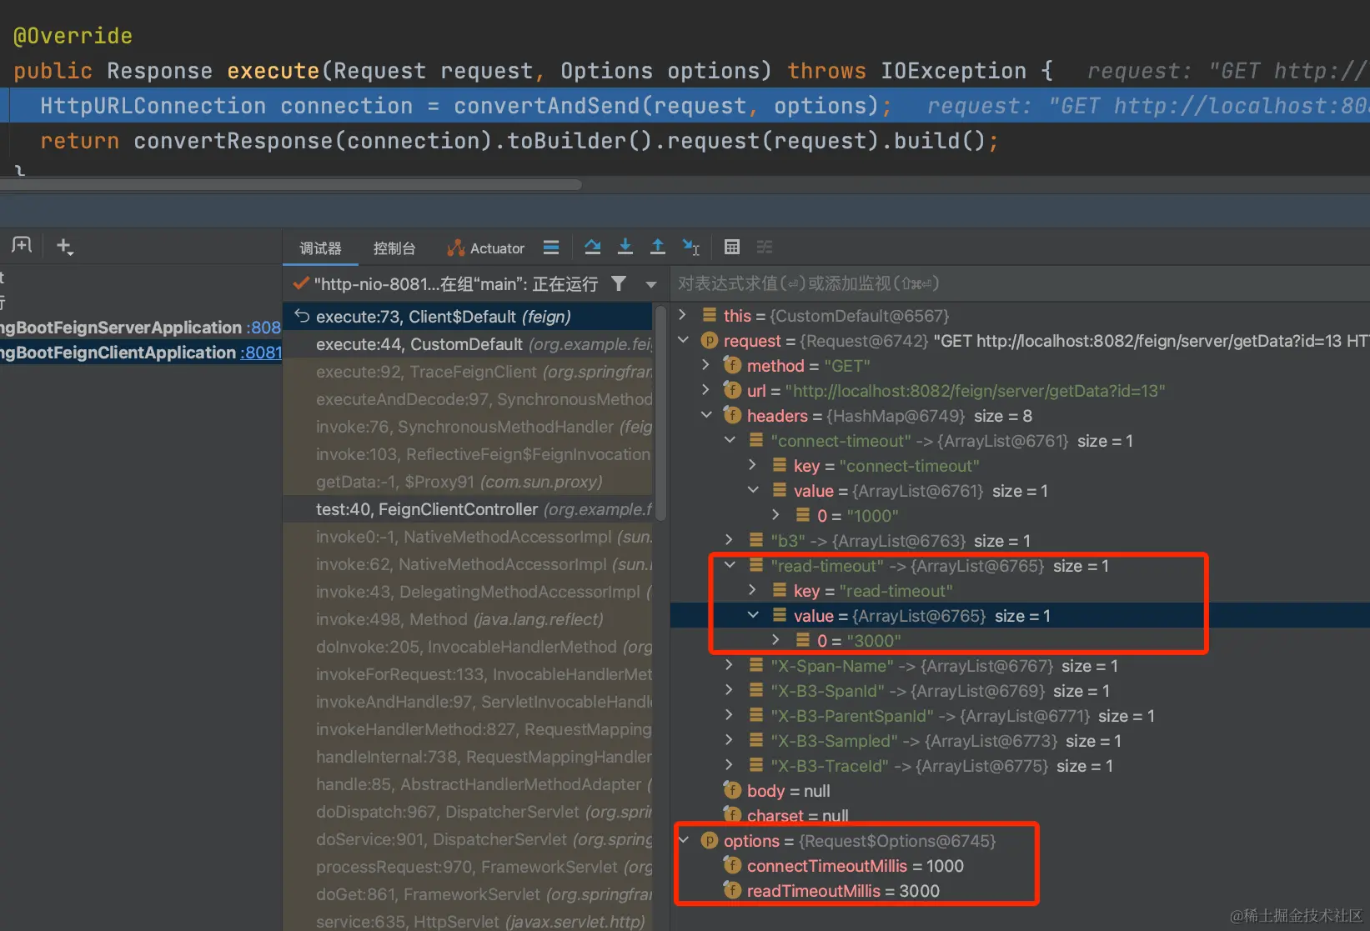Click the show execution point icon

click(x=551, y=247)
